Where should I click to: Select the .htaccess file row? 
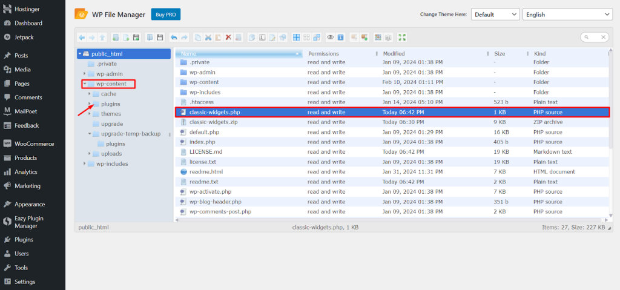coord(392,102)
